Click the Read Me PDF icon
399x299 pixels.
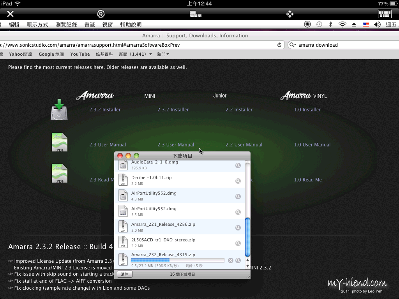[x=60, y=173]
